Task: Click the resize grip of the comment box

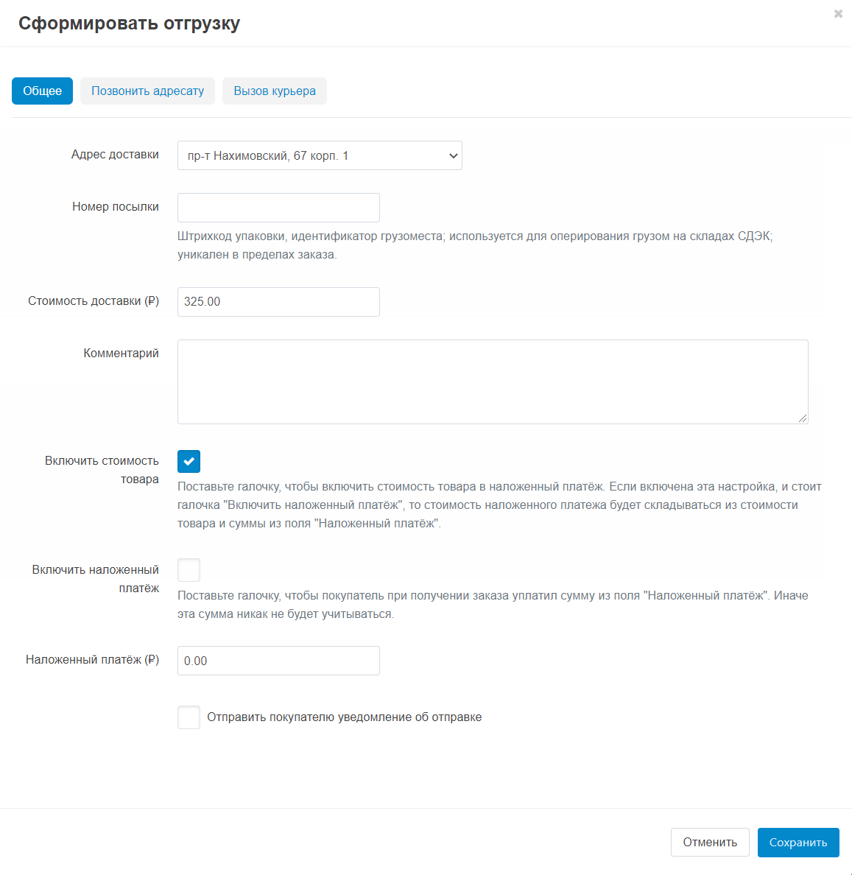Action: [803, 418]
